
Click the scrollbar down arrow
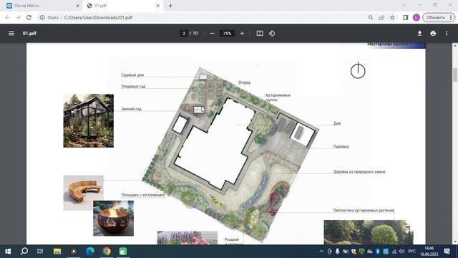coord(455,242)
